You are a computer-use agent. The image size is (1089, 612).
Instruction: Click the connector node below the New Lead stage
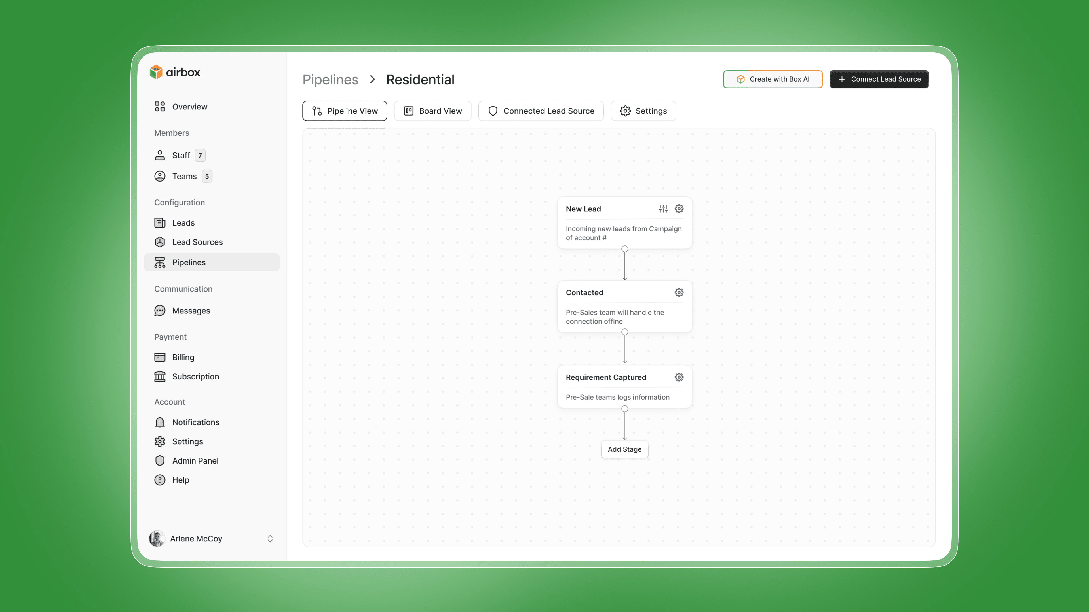pyautogui.click(x=624, y=249)
